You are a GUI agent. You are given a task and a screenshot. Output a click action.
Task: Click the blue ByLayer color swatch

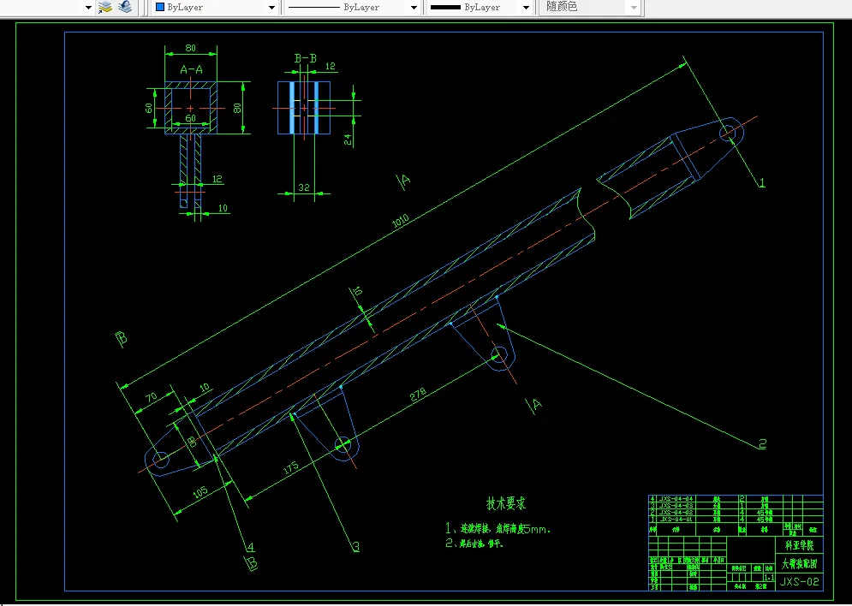pos(160,7)
